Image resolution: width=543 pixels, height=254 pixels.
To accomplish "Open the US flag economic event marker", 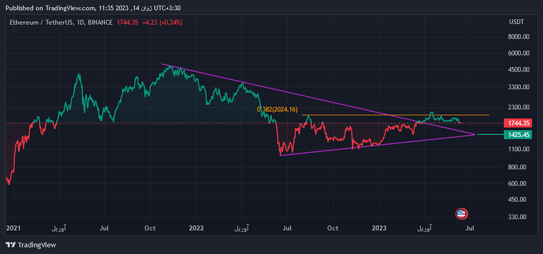I will pos(461,214).
